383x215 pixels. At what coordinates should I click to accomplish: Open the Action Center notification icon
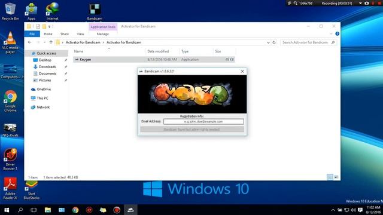click(x=360, y=210)
